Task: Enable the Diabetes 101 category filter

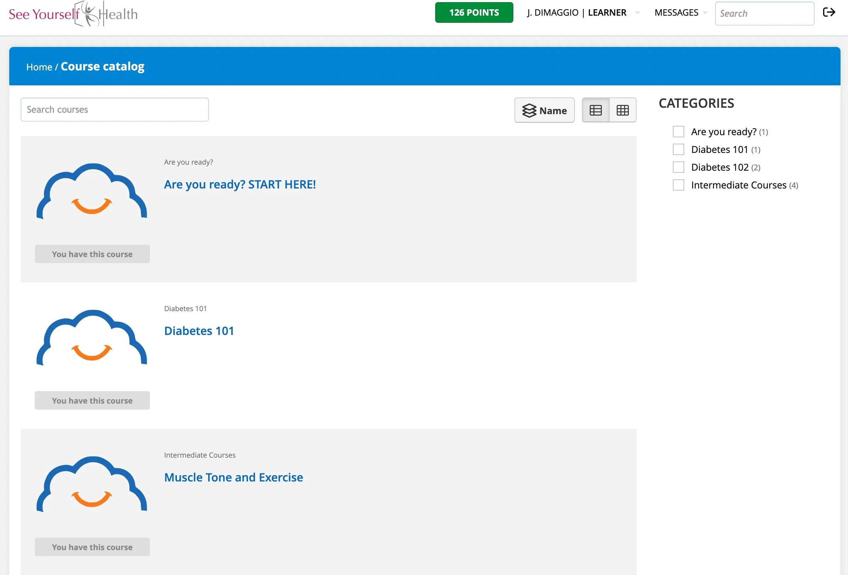Action: [678, 149]
